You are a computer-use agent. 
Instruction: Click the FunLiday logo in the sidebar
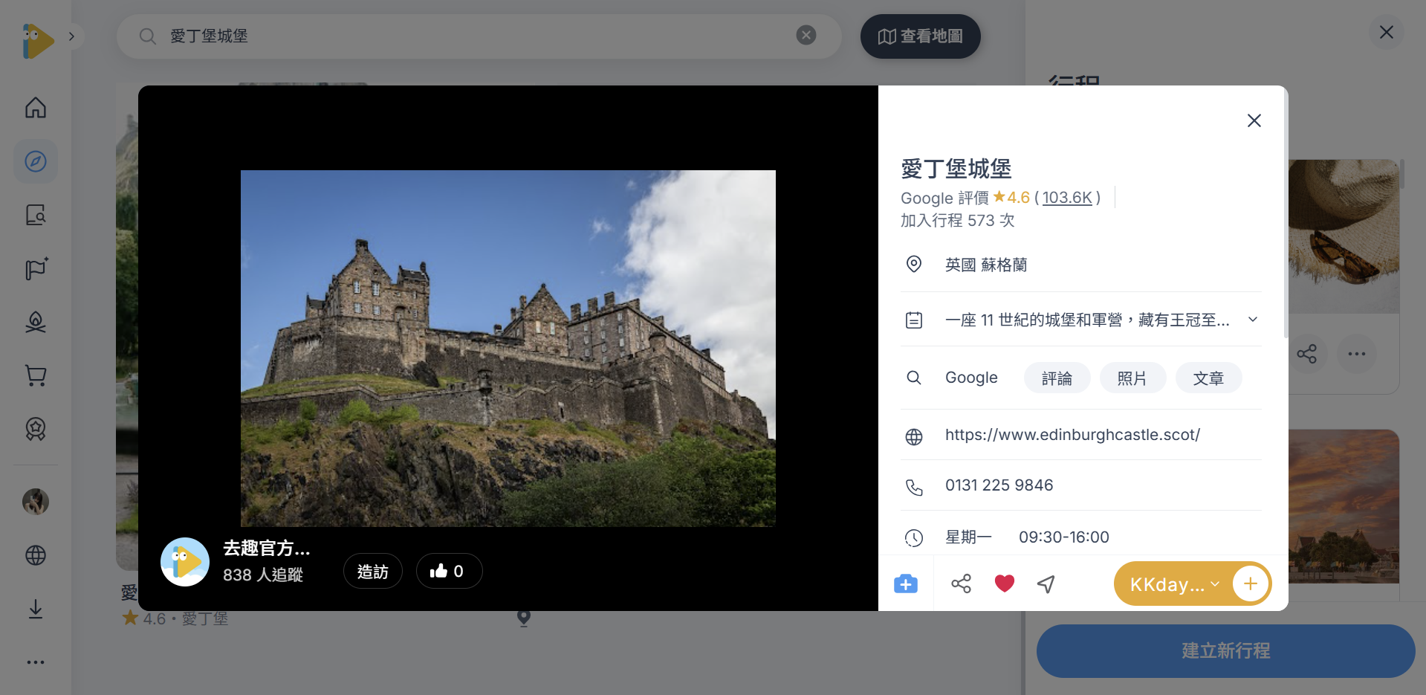(x=38, y=40)
